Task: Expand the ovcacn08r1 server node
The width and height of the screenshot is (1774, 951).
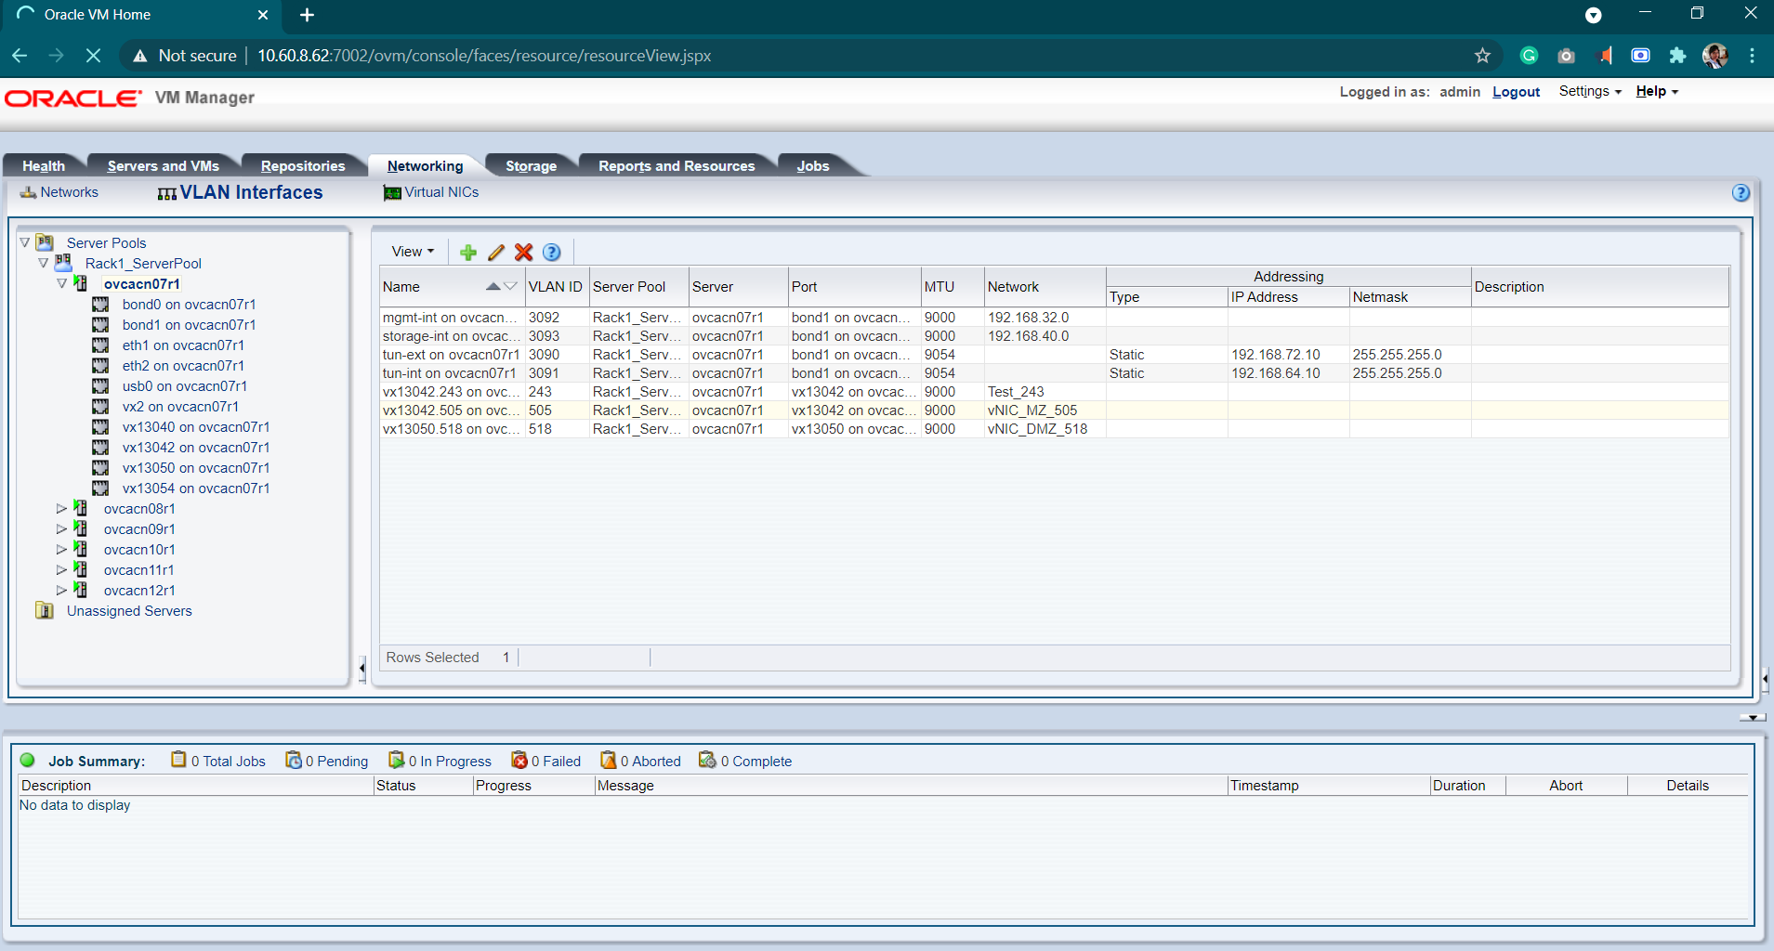Action: click(x=61, y=508)
